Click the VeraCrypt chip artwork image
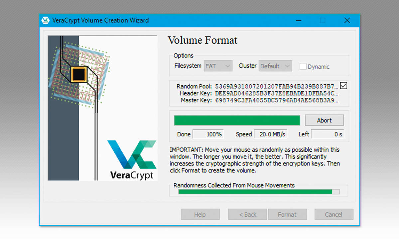 pyautogui.click(x=102, y=108)
